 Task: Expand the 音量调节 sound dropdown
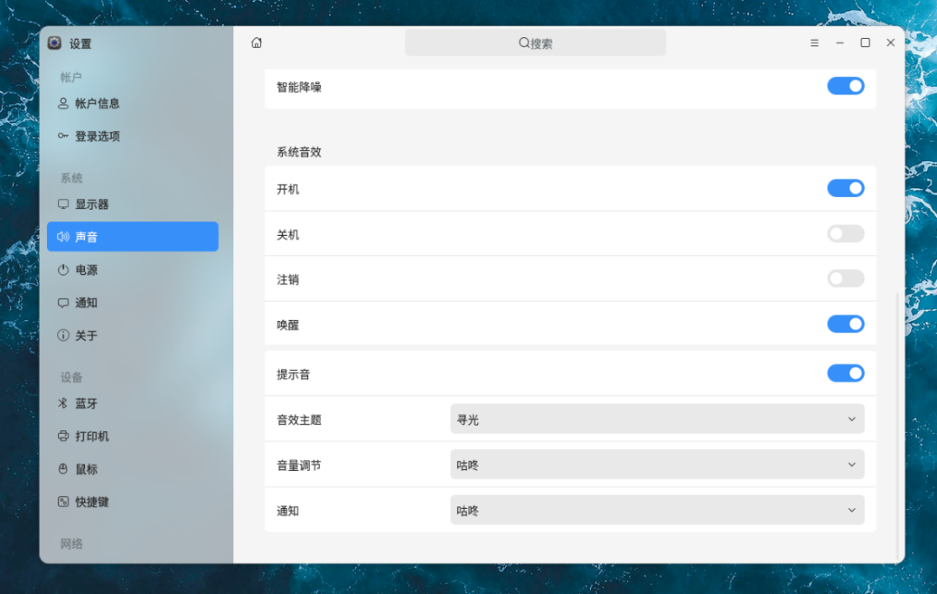pyautogui.click(x=657, y=465)
